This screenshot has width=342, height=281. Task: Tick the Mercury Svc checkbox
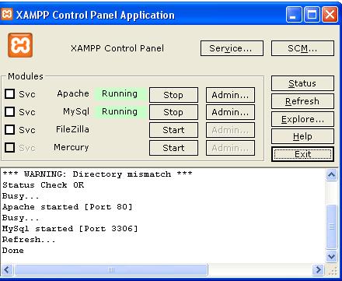(x=10, y=147)
